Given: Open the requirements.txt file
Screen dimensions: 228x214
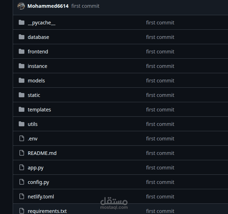Looking at the screenshot, I should (47, 211).
